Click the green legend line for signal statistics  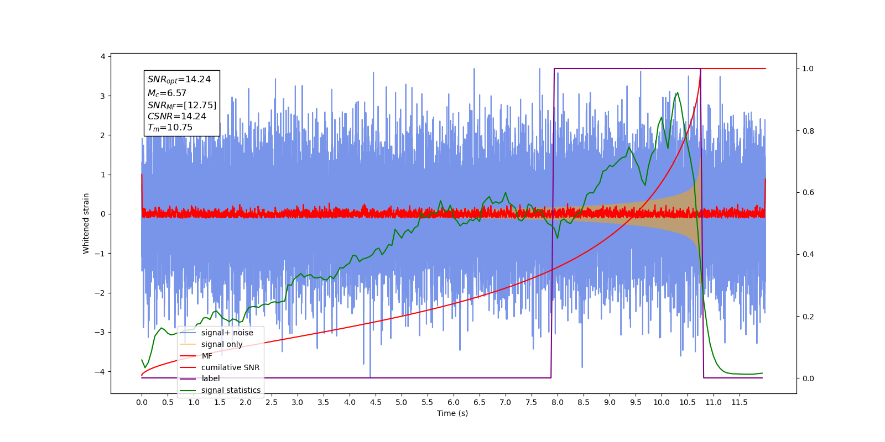(188, 390)
